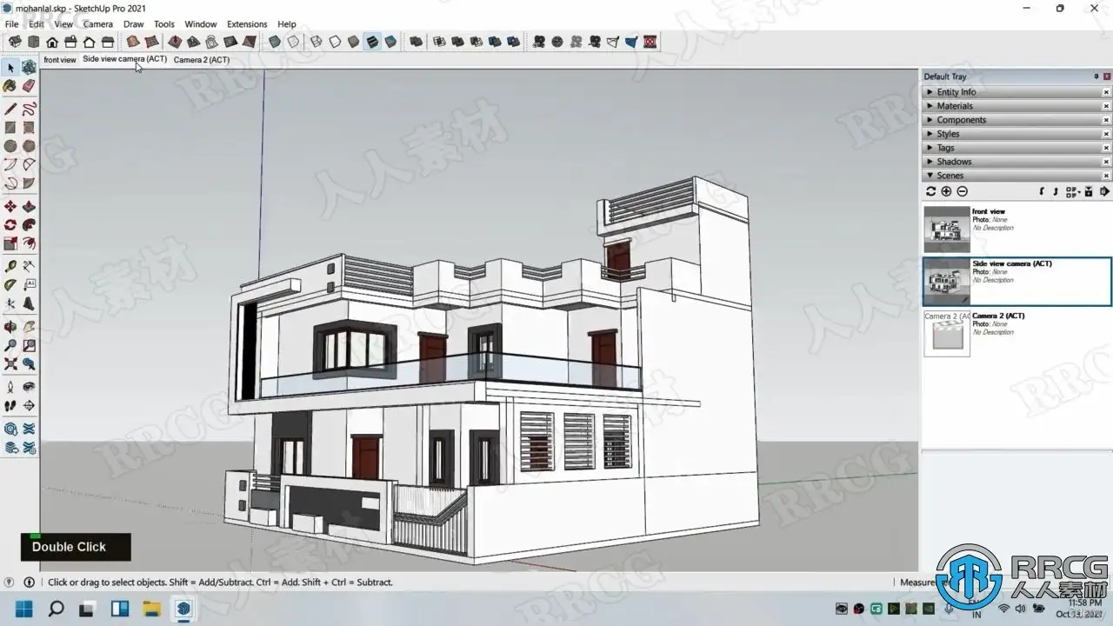Select the Zoom magnifier tool
This screenshot has width=1113, height=626.
tap(10, 345)
